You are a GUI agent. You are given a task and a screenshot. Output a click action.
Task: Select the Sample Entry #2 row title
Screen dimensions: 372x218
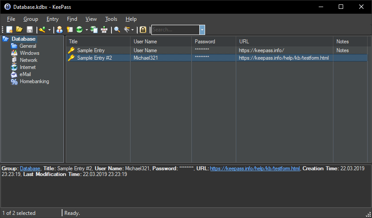pos(95,58)
